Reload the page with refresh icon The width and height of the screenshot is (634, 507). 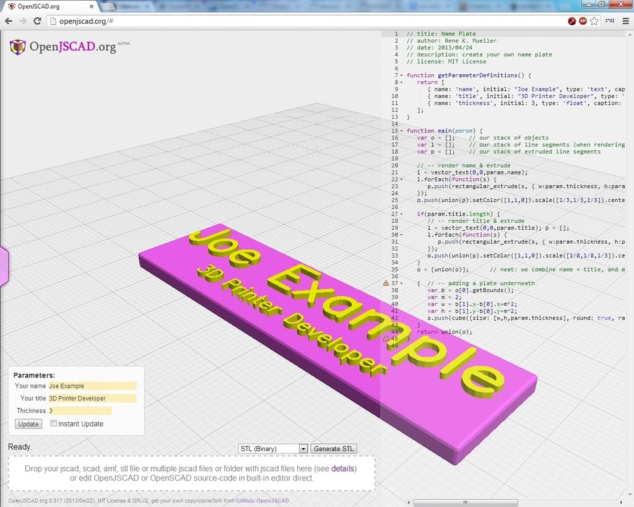pos(37,21)
